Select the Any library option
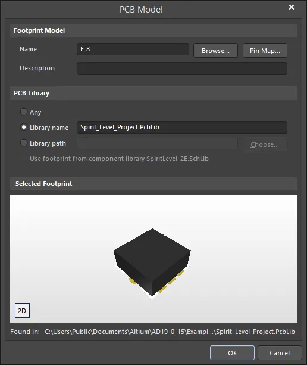Image resolution: width=307 pixels, height=365 pixels. click(24, 112)
